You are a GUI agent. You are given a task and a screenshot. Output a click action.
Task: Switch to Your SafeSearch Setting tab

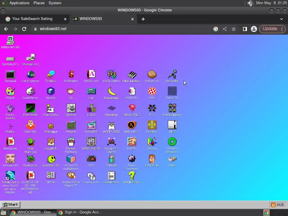coord(35,19)
